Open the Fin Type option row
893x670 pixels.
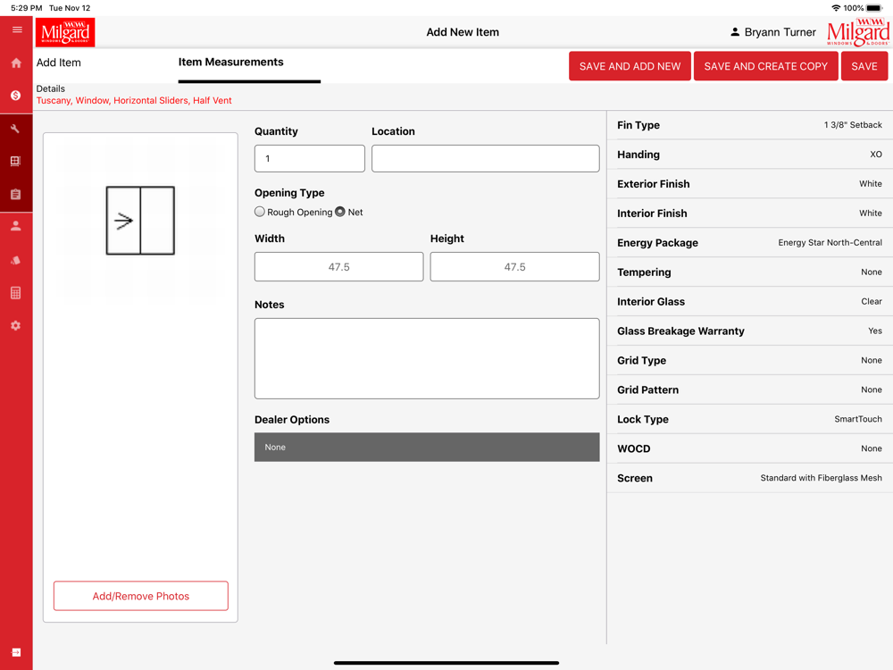(x=749, y=125)
